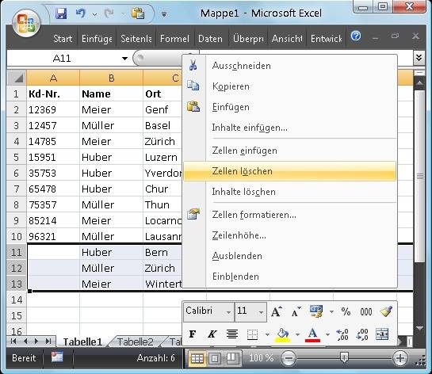Undo the last action

tap(81, 13)
